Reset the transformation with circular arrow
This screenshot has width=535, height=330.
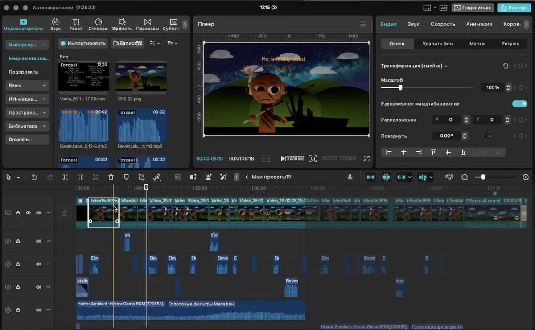506,66
